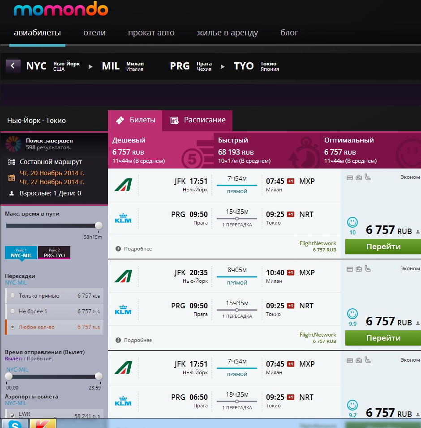Click the NYC Нью-Йорк origin field
Image resolution: width=421 pixels, height=428 pixels.
[53, 66]
